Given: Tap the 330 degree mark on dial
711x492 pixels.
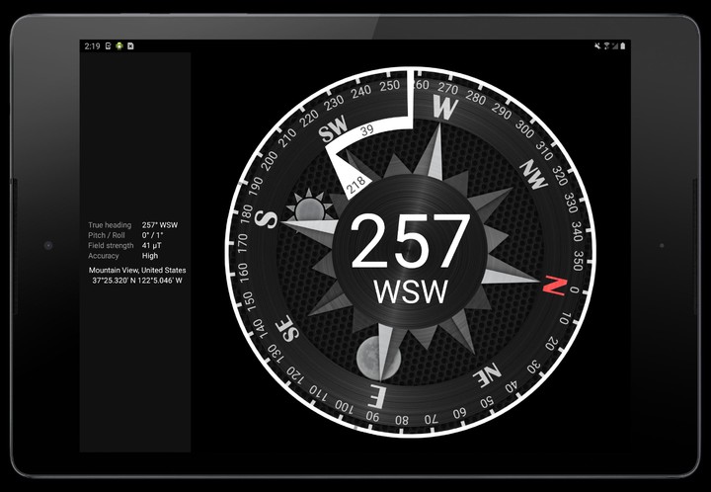Looking at the screenshot, I should tap(570, 203).
